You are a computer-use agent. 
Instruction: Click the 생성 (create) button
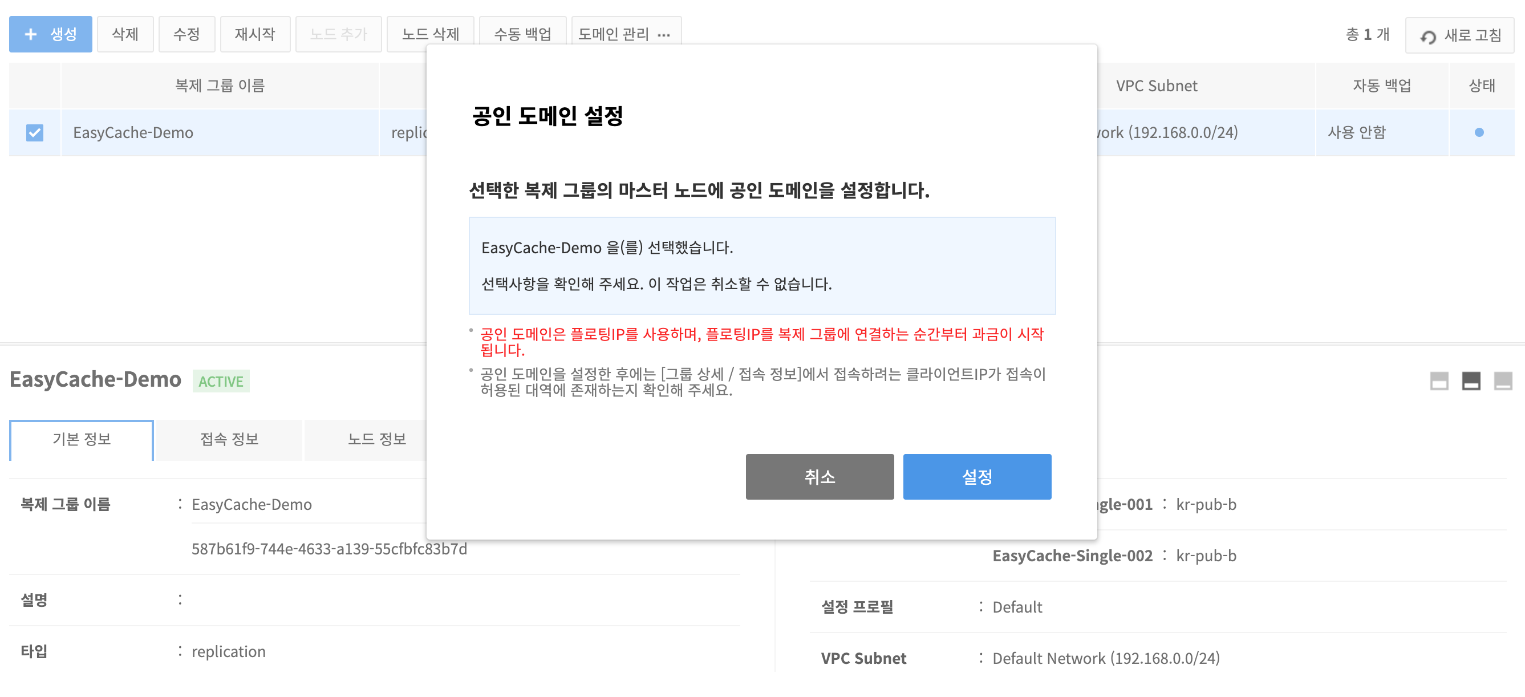[50, 34]
